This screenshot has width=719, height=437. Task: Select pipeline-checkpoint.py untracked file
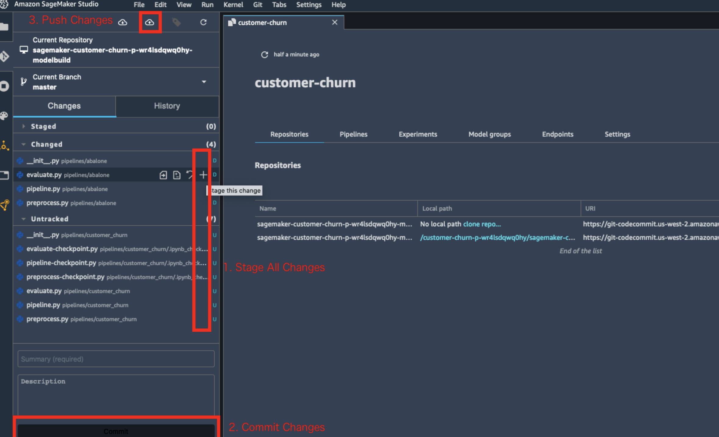point(116,263)
